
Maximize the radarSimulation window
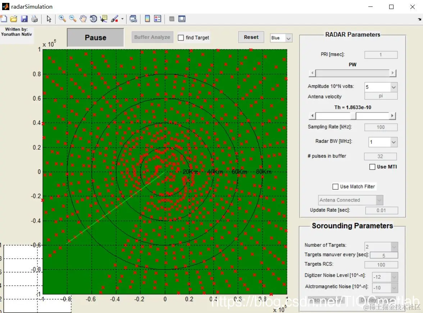pos(391,7)
